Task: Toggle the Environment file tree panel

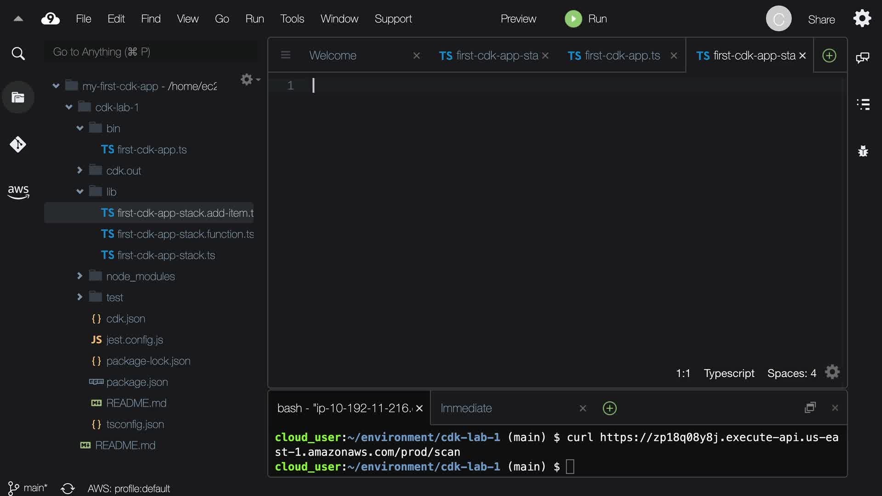Action: point(18,97)
